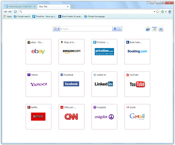
Task: Open the YouTube speed dial tile
Action: [x=137, y=84]
